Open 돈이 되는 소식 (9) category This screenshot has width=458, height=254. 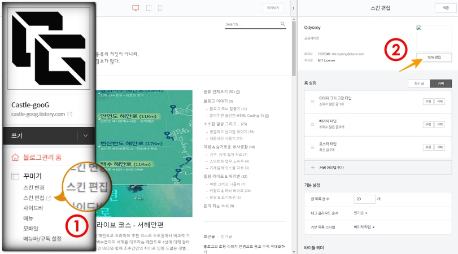click(x=219, y=206)
